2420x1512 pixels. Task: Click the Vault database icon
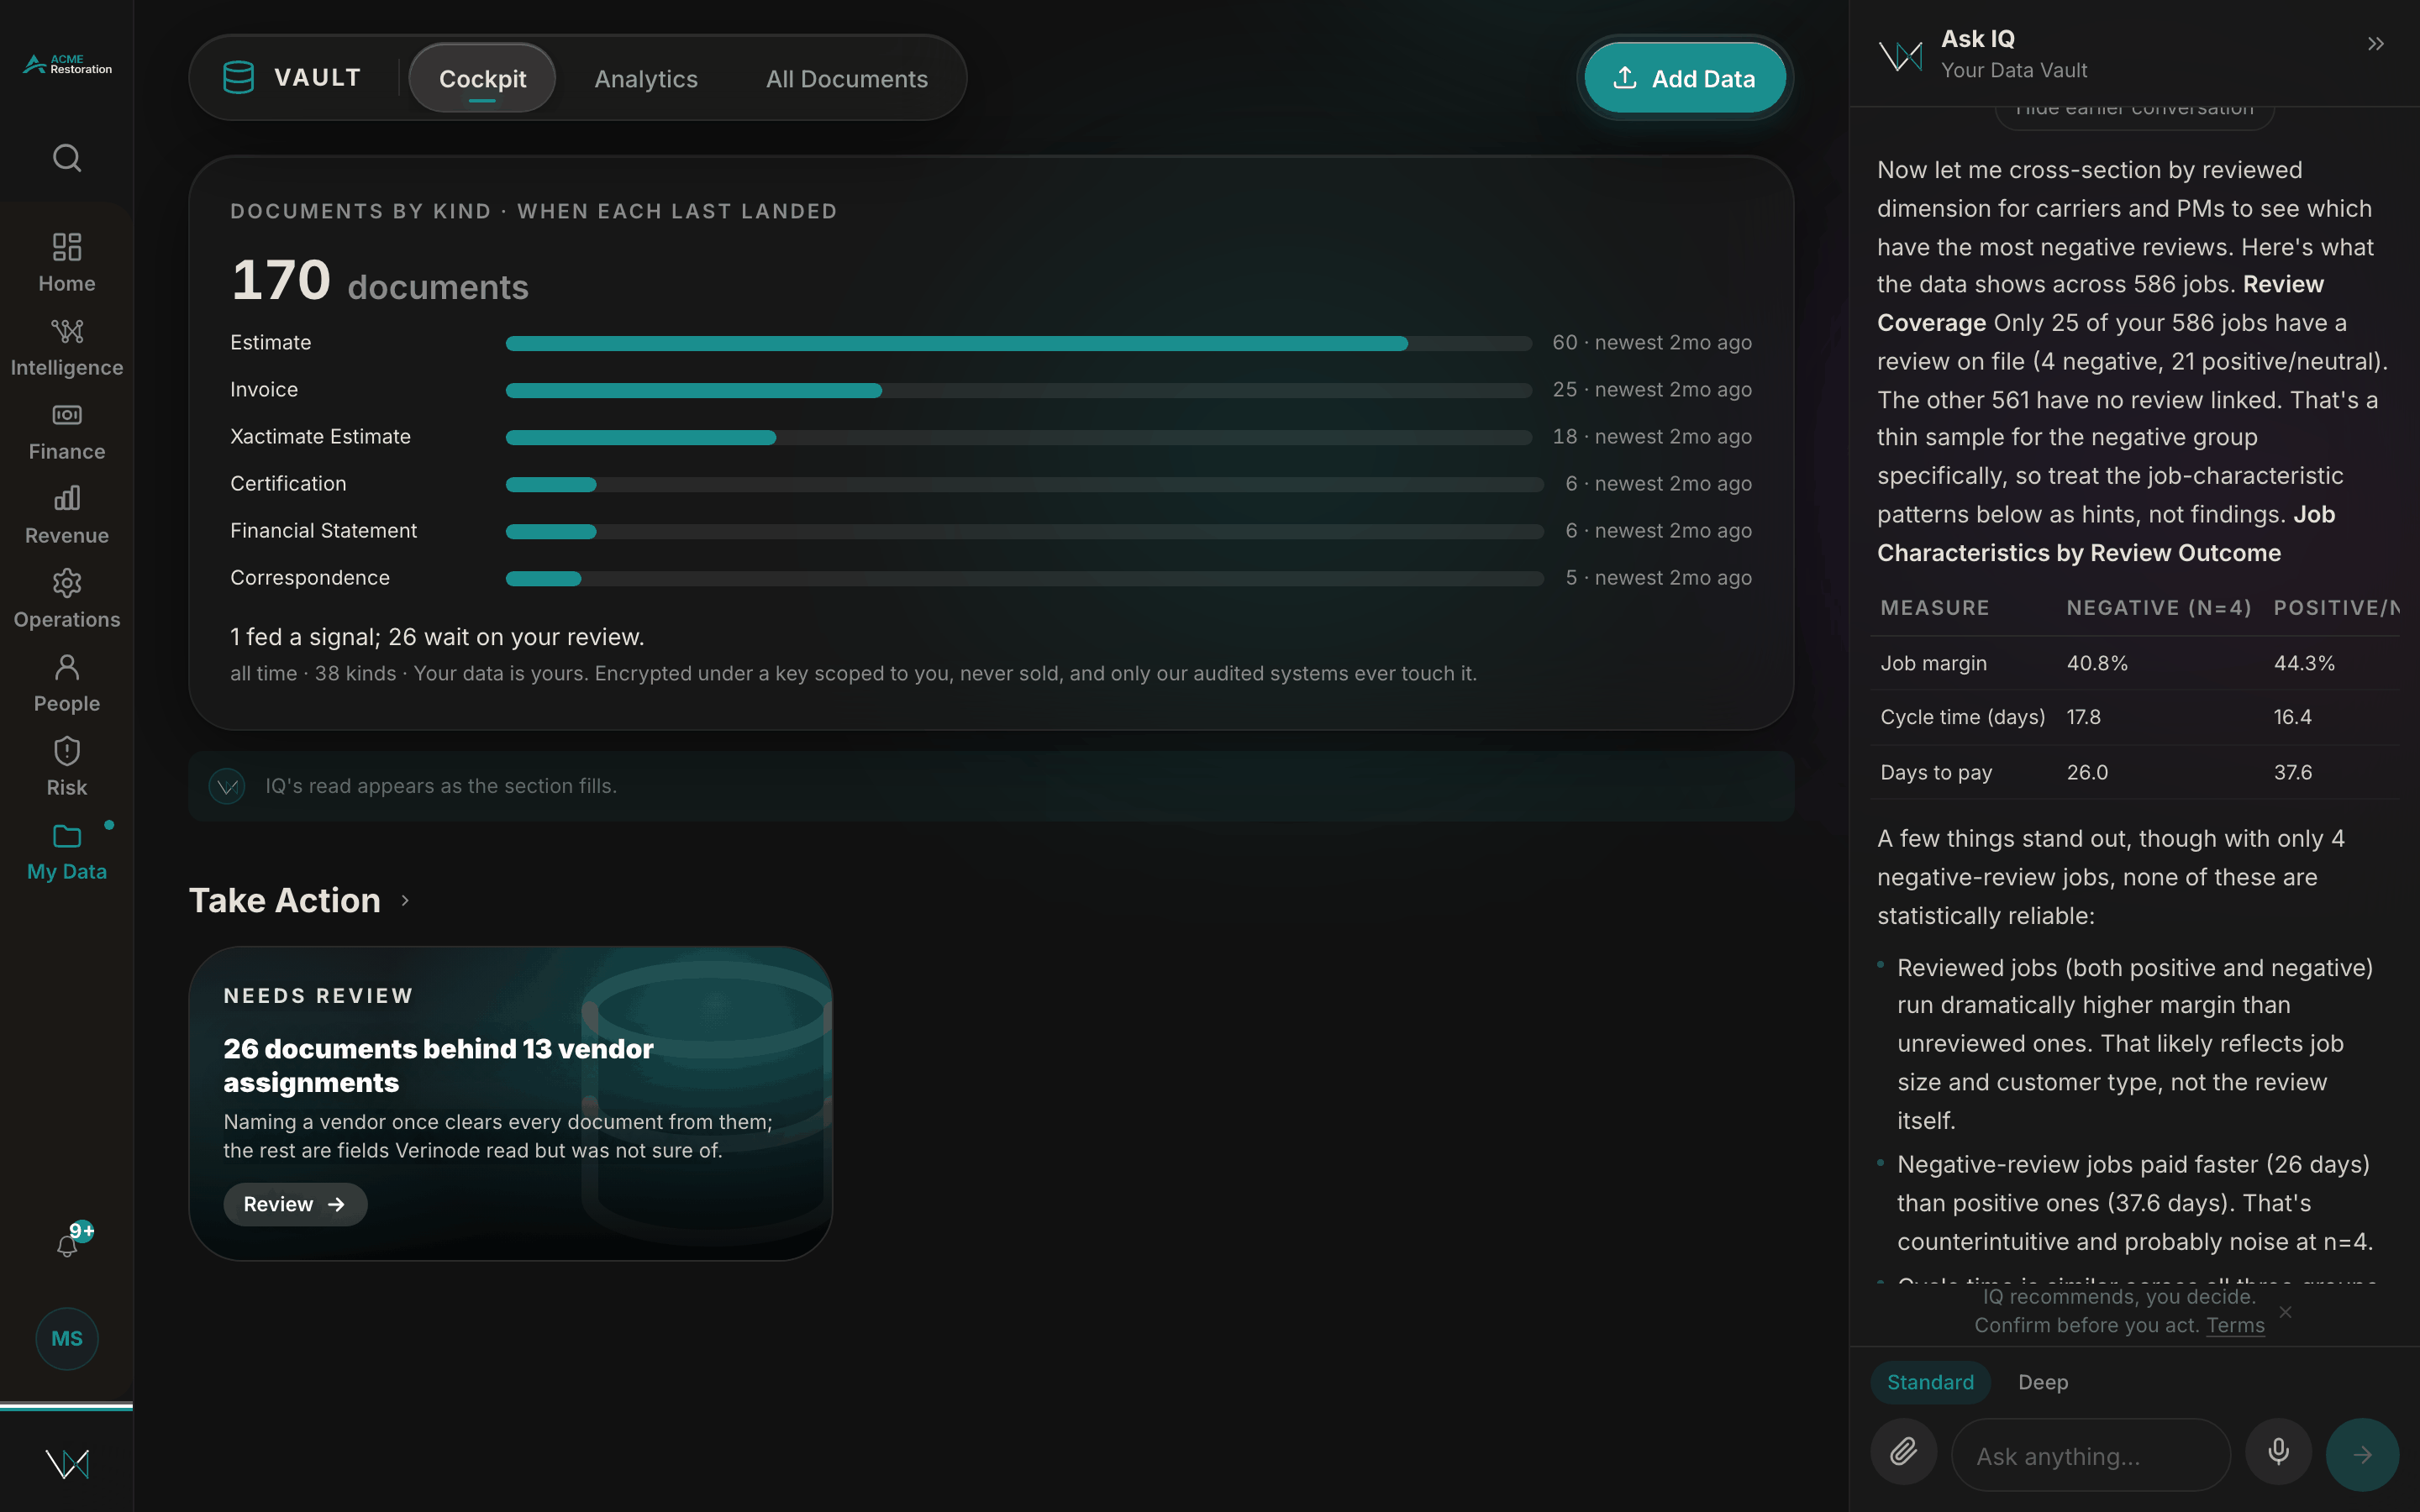[x=238, y=77]
